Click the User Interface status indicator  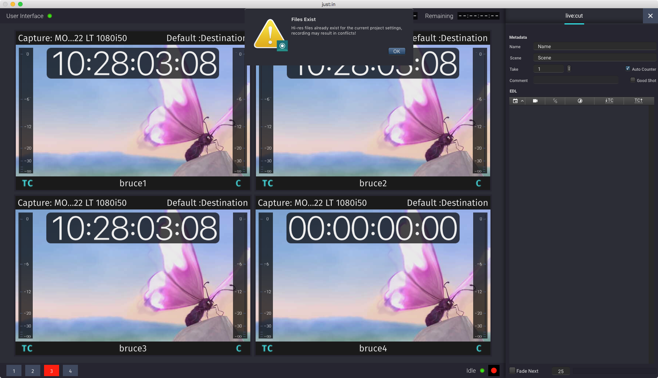(50, 16)
